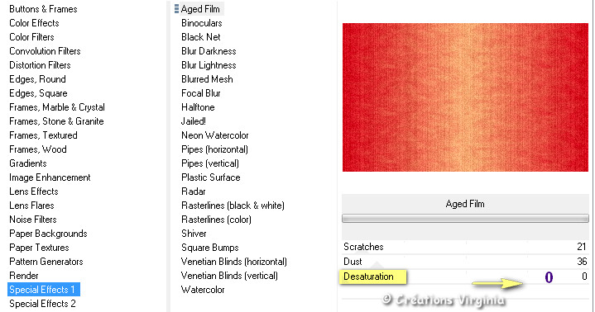Screen dimensions: 595x312
Task: Open the Distortion Filters category
Action: 40,65
